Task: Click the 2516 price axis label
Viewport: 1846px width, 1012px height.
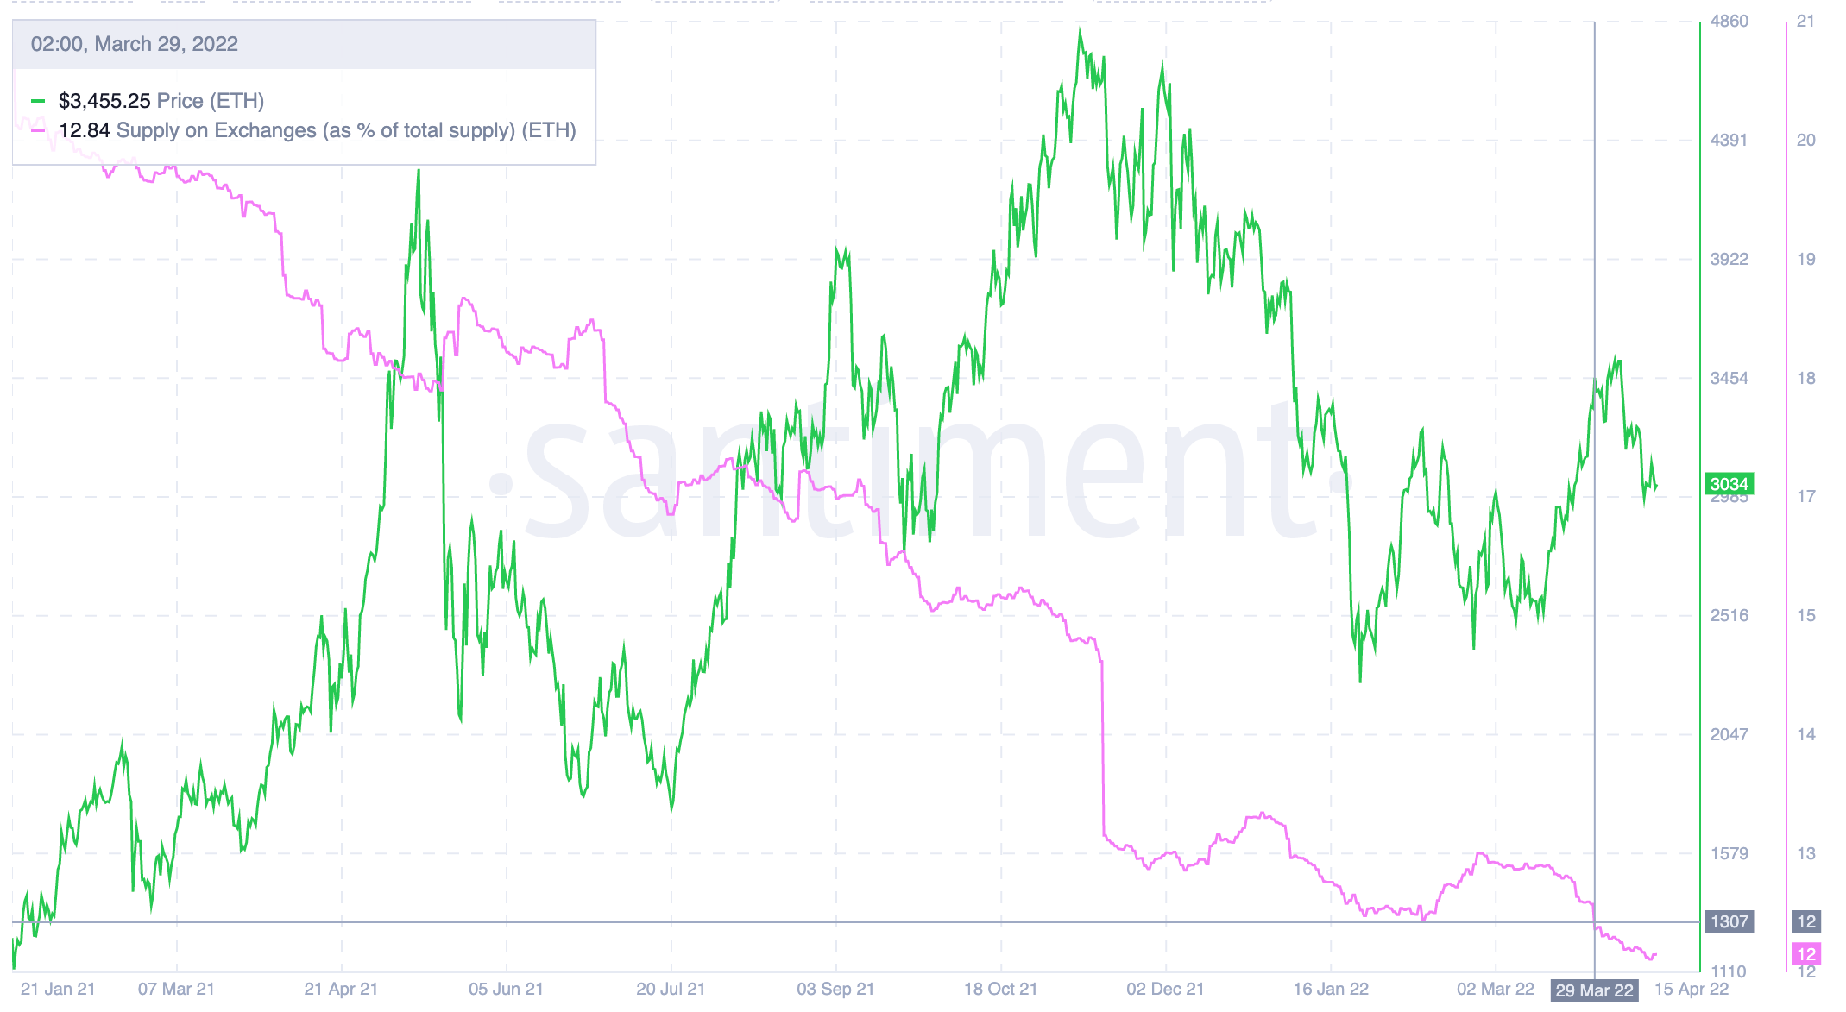Action: click(1729, 615)
